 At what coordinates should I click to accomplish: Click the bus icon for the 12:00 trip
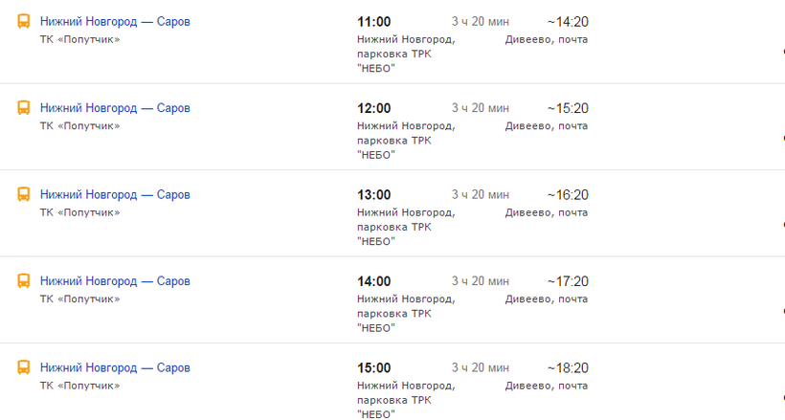pyautogui.click(x=24, y=108)
